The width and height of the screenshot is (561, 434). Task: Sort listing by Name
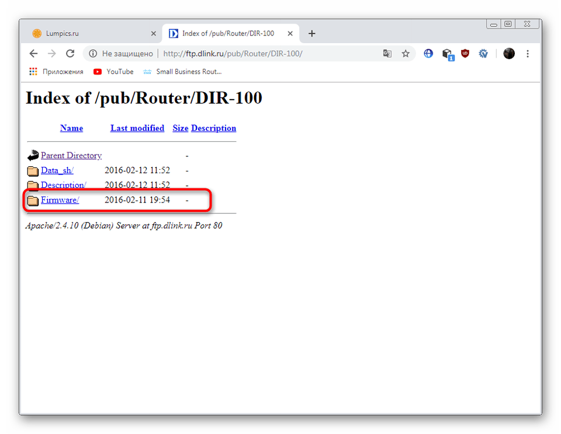tap(71, 128)
